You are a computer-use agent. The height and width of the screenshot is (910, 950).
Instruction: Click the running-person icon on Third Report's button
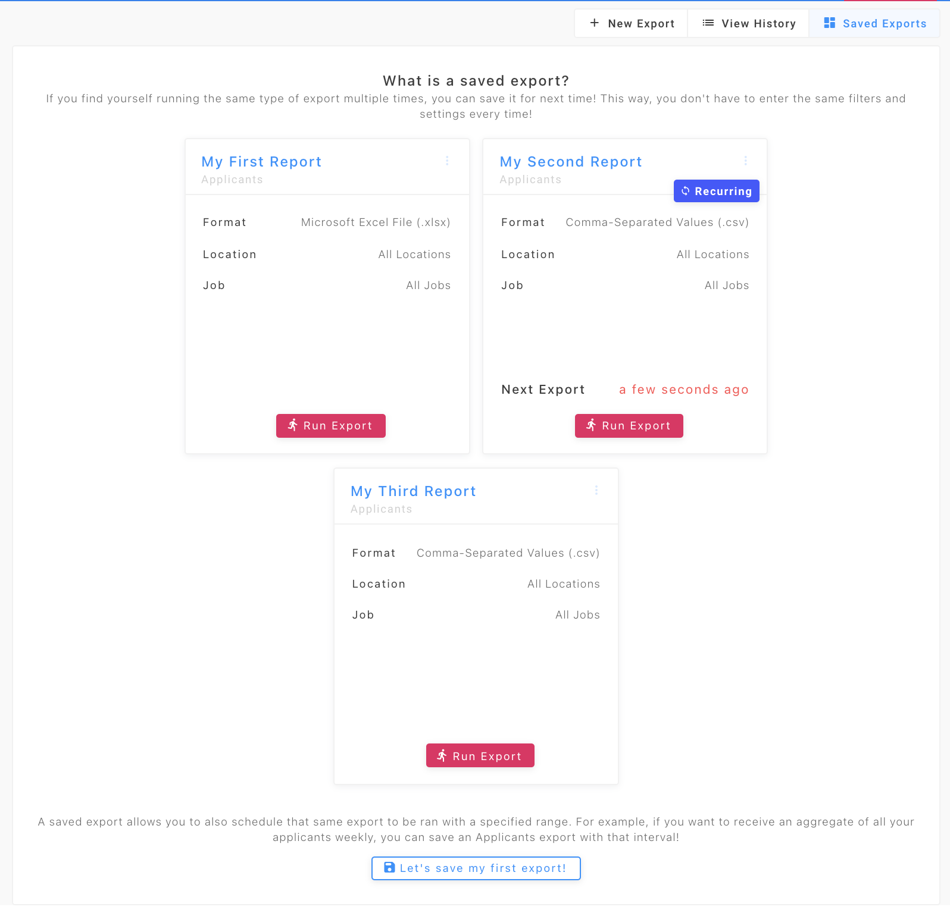[442, 755]
